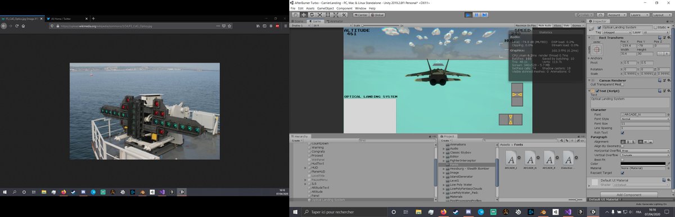This screenshot has height=217, width=675.
Task: Adjust the Project asset icon size slider
Action: pos(577,200)
